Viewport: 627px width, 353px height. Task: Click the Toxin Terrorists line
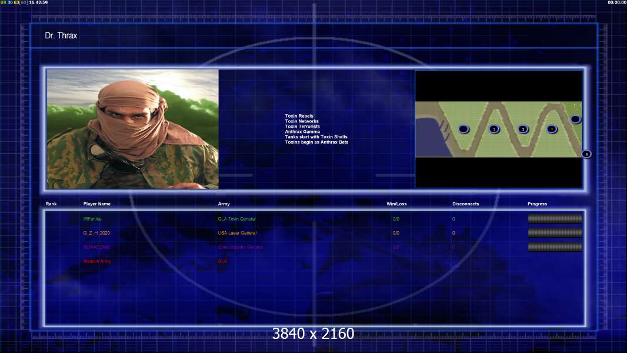coord(302,126)
